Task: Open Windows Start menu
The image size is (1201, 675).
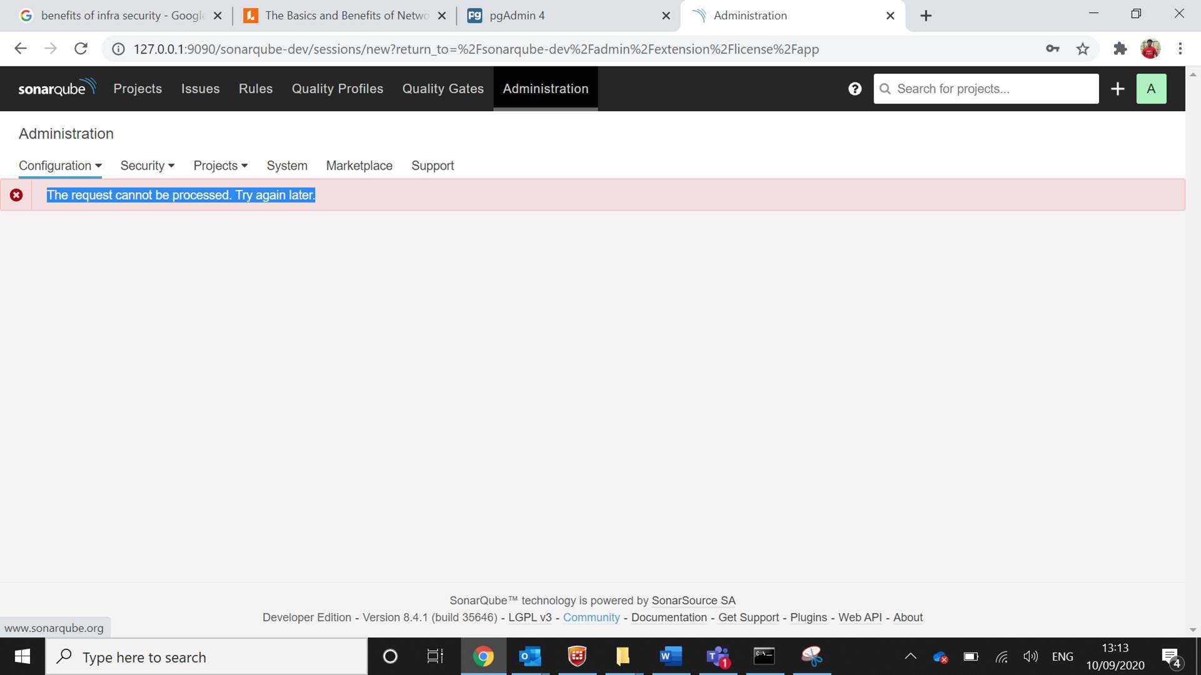Action: point(23,656)
